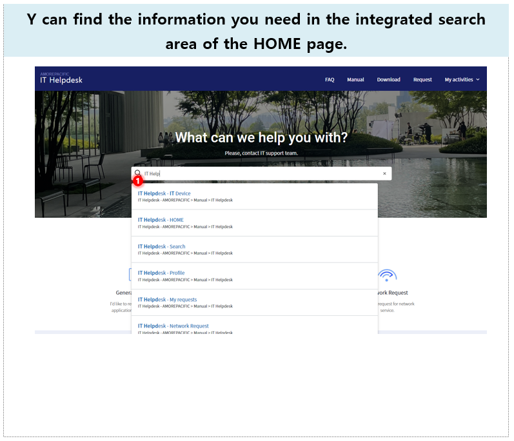
Task: Click in the IT Help search field
Action: tap(261, 173)
